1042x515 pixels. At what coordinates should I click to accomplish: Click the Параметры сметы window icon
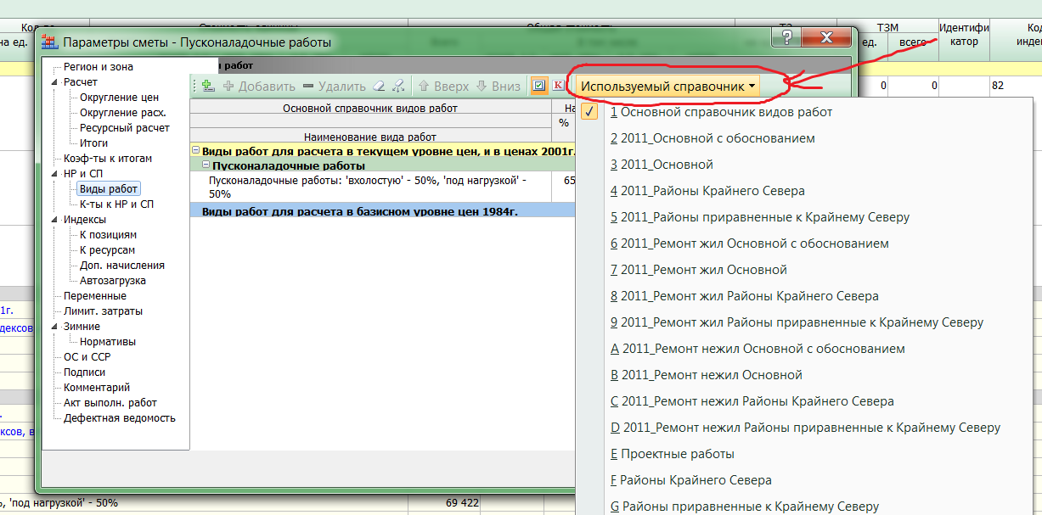click(x=49, y=42)
